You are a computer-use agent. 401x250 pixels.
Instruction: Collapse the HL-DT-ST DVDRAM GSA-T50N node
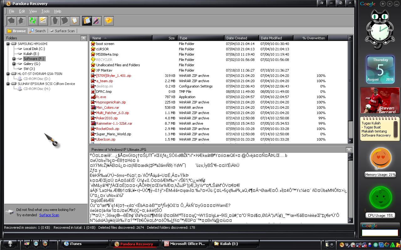pos(8,74)
